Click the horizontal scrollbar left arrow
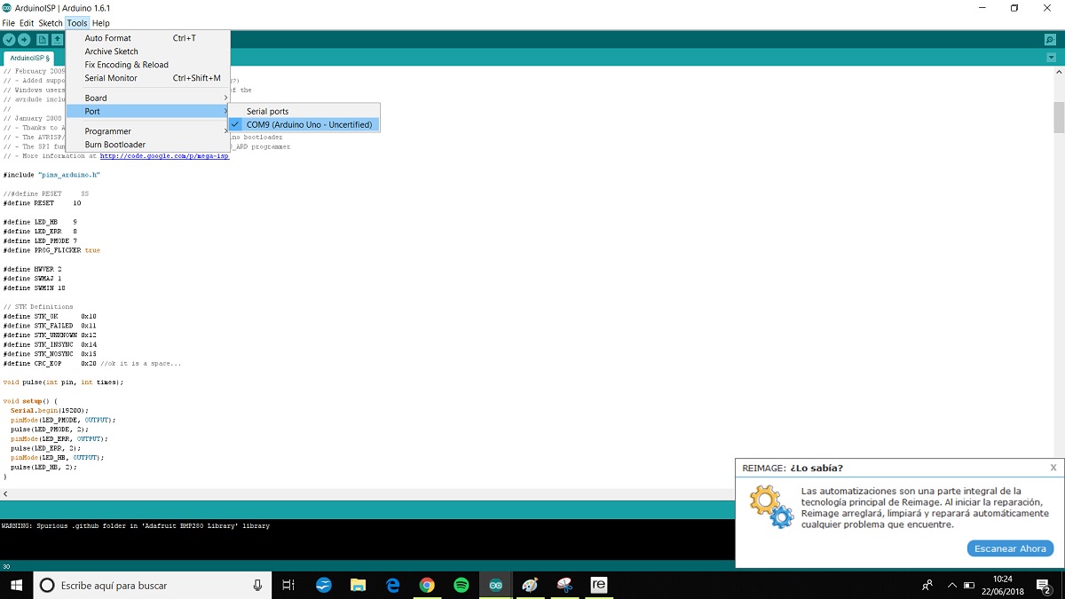1065x599 pixels. coord(5,493)
